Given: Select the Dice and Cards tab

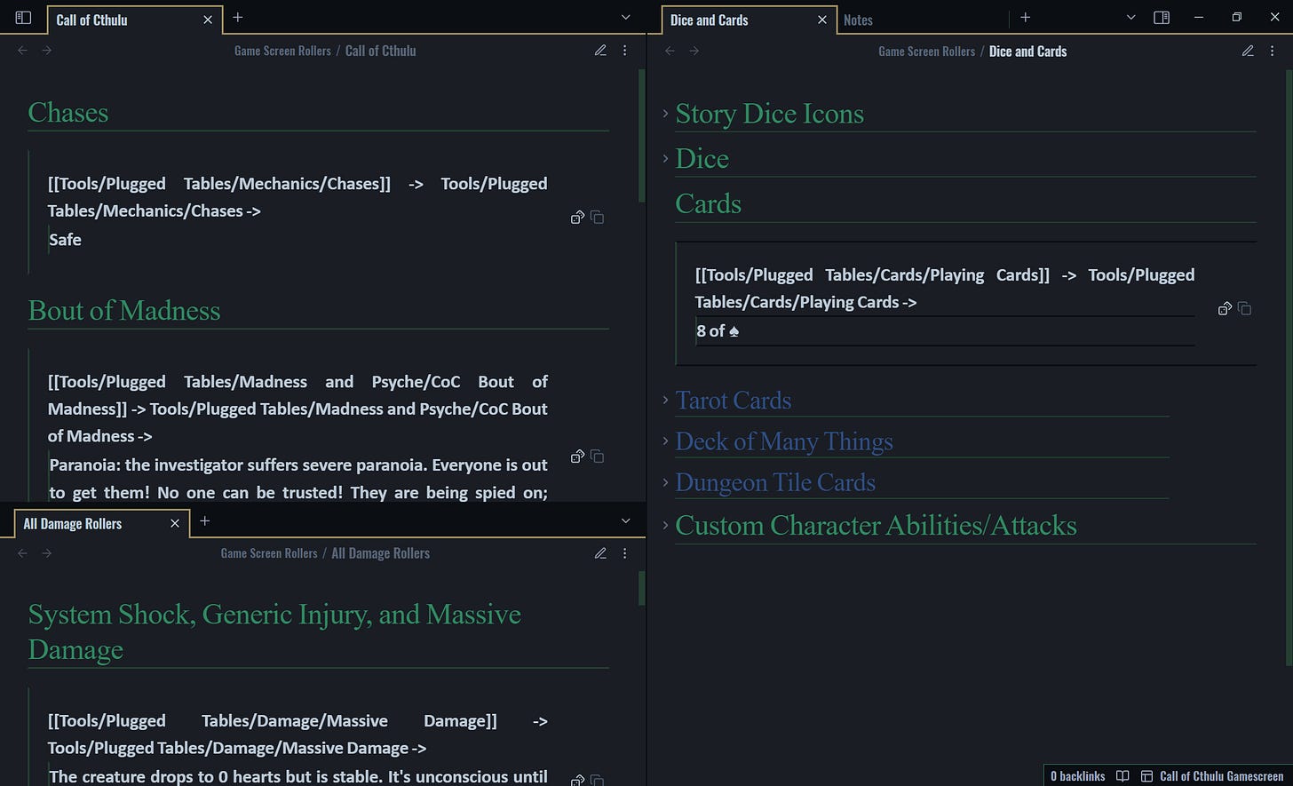Looking at the screenshot, I should [749, 20].
